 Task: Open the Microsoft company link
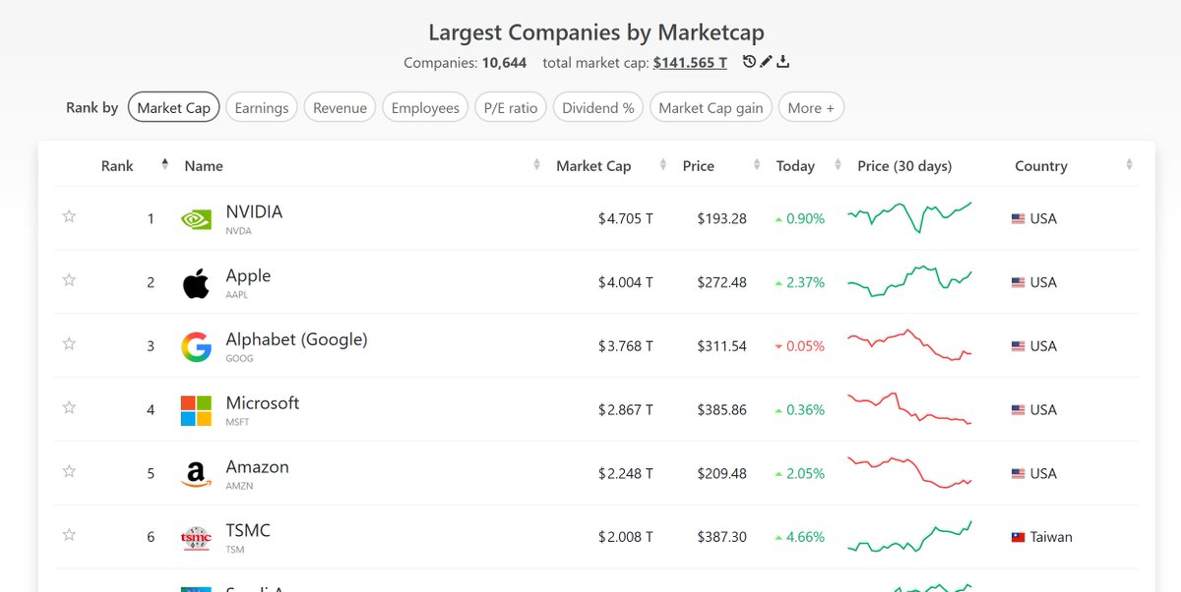tap(263, 403)
